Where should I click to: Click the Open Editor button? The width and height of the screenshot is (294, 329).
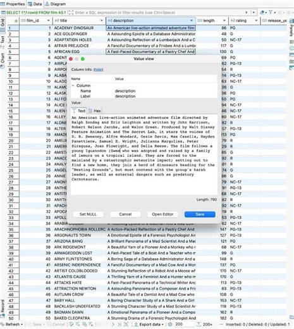(162, 214)
